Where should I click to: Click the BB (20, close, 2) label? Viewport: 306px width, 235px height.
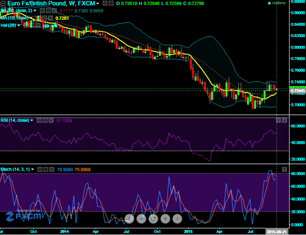click(16, 11)
